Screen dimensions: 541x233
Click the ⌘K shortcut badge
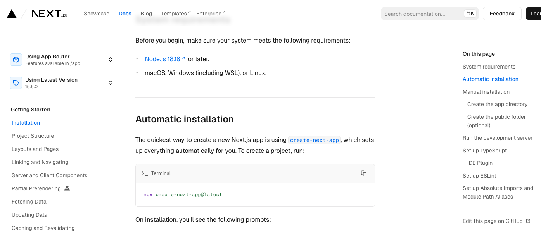[470, 14]
